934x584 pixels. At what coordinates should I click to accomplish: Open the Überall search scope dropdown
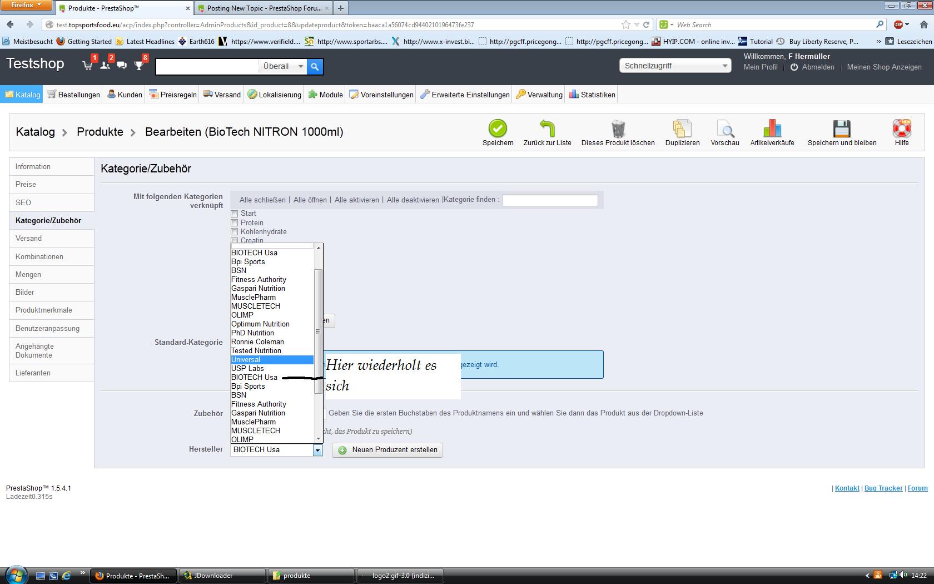(x=283, y=67)
